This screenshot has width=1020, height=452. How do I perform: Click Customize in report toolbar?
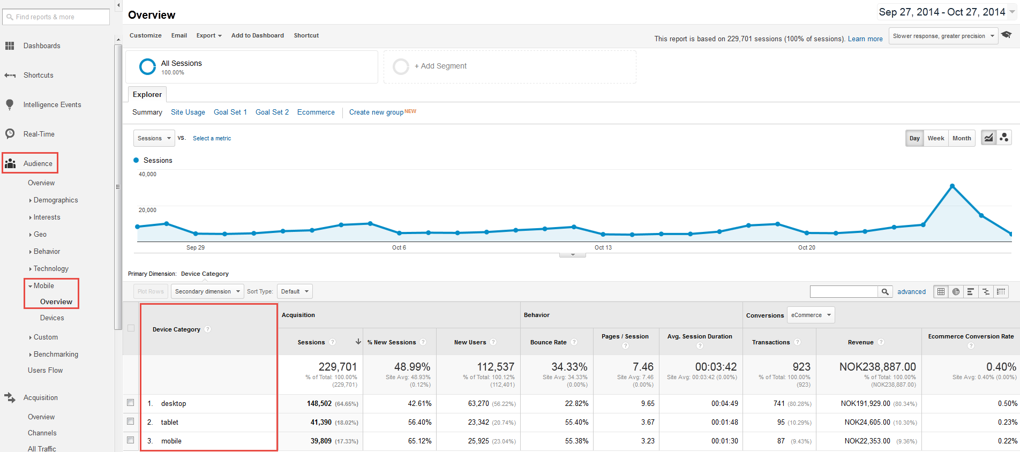pos(146,36)
